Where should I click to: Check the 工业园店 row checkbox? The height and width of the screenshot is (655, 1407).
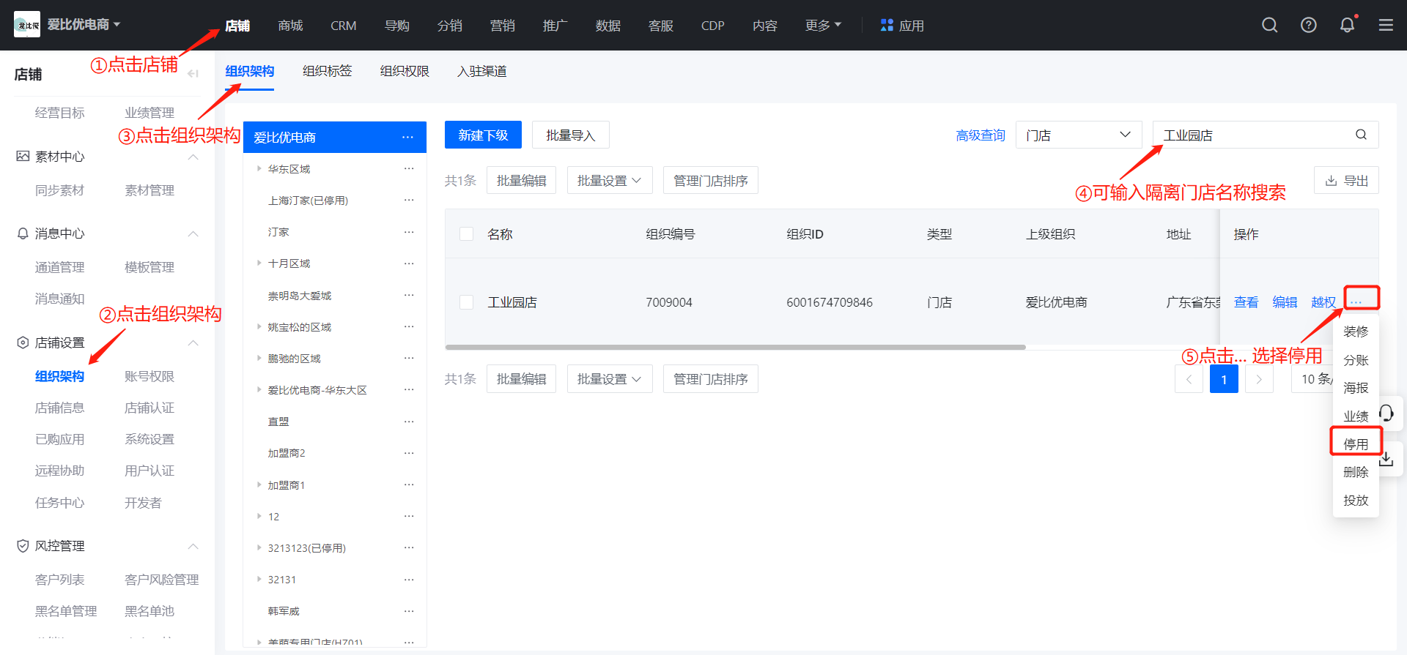(x=466, y=302)
